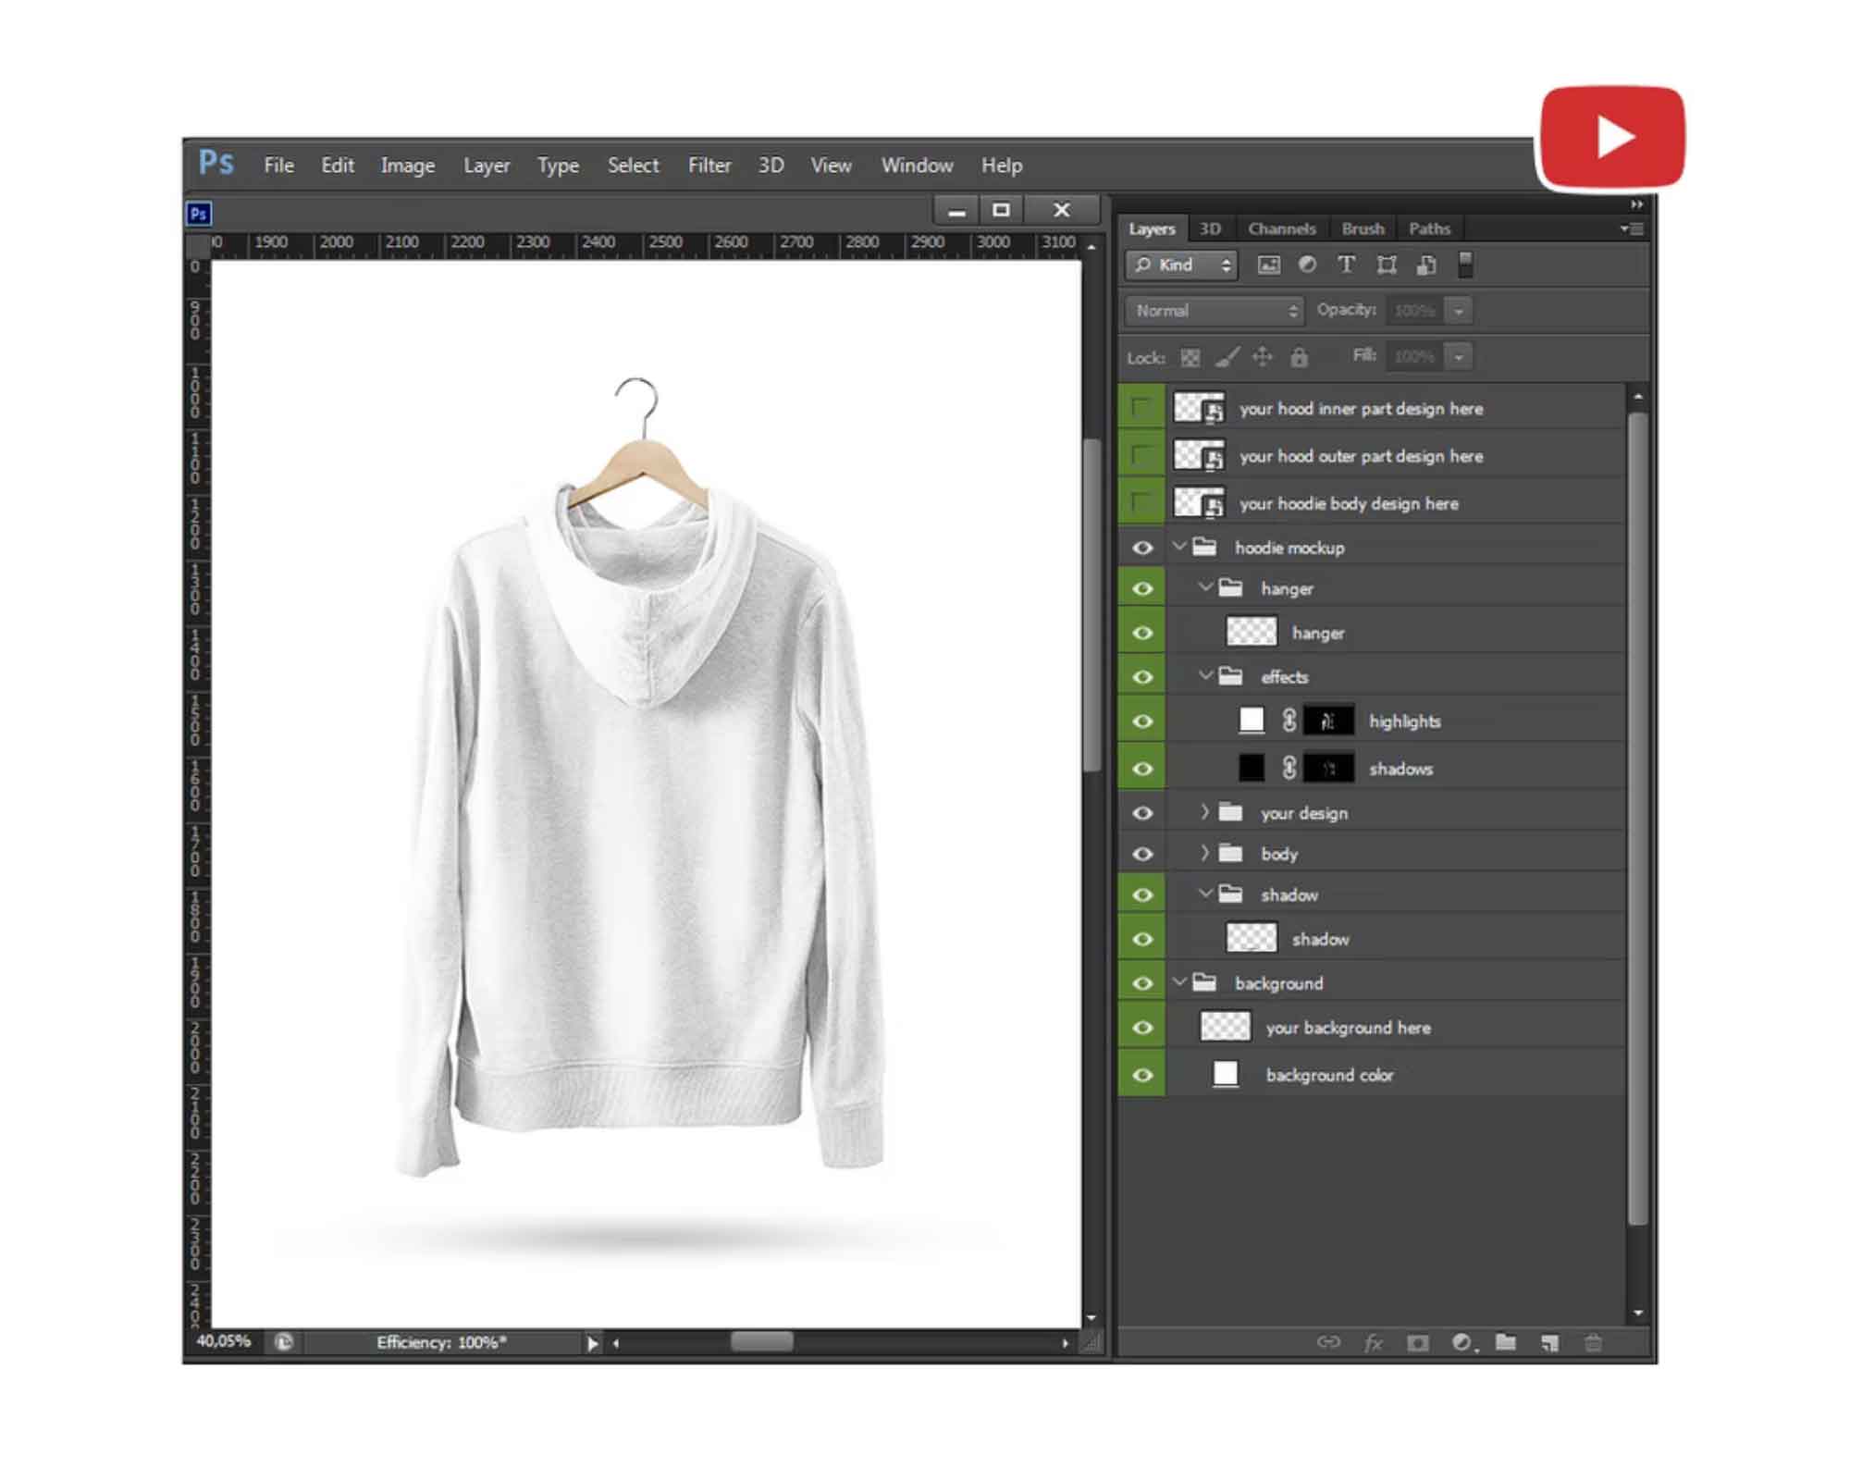Click the delete layer trash icon

tap(1593, 1342)
